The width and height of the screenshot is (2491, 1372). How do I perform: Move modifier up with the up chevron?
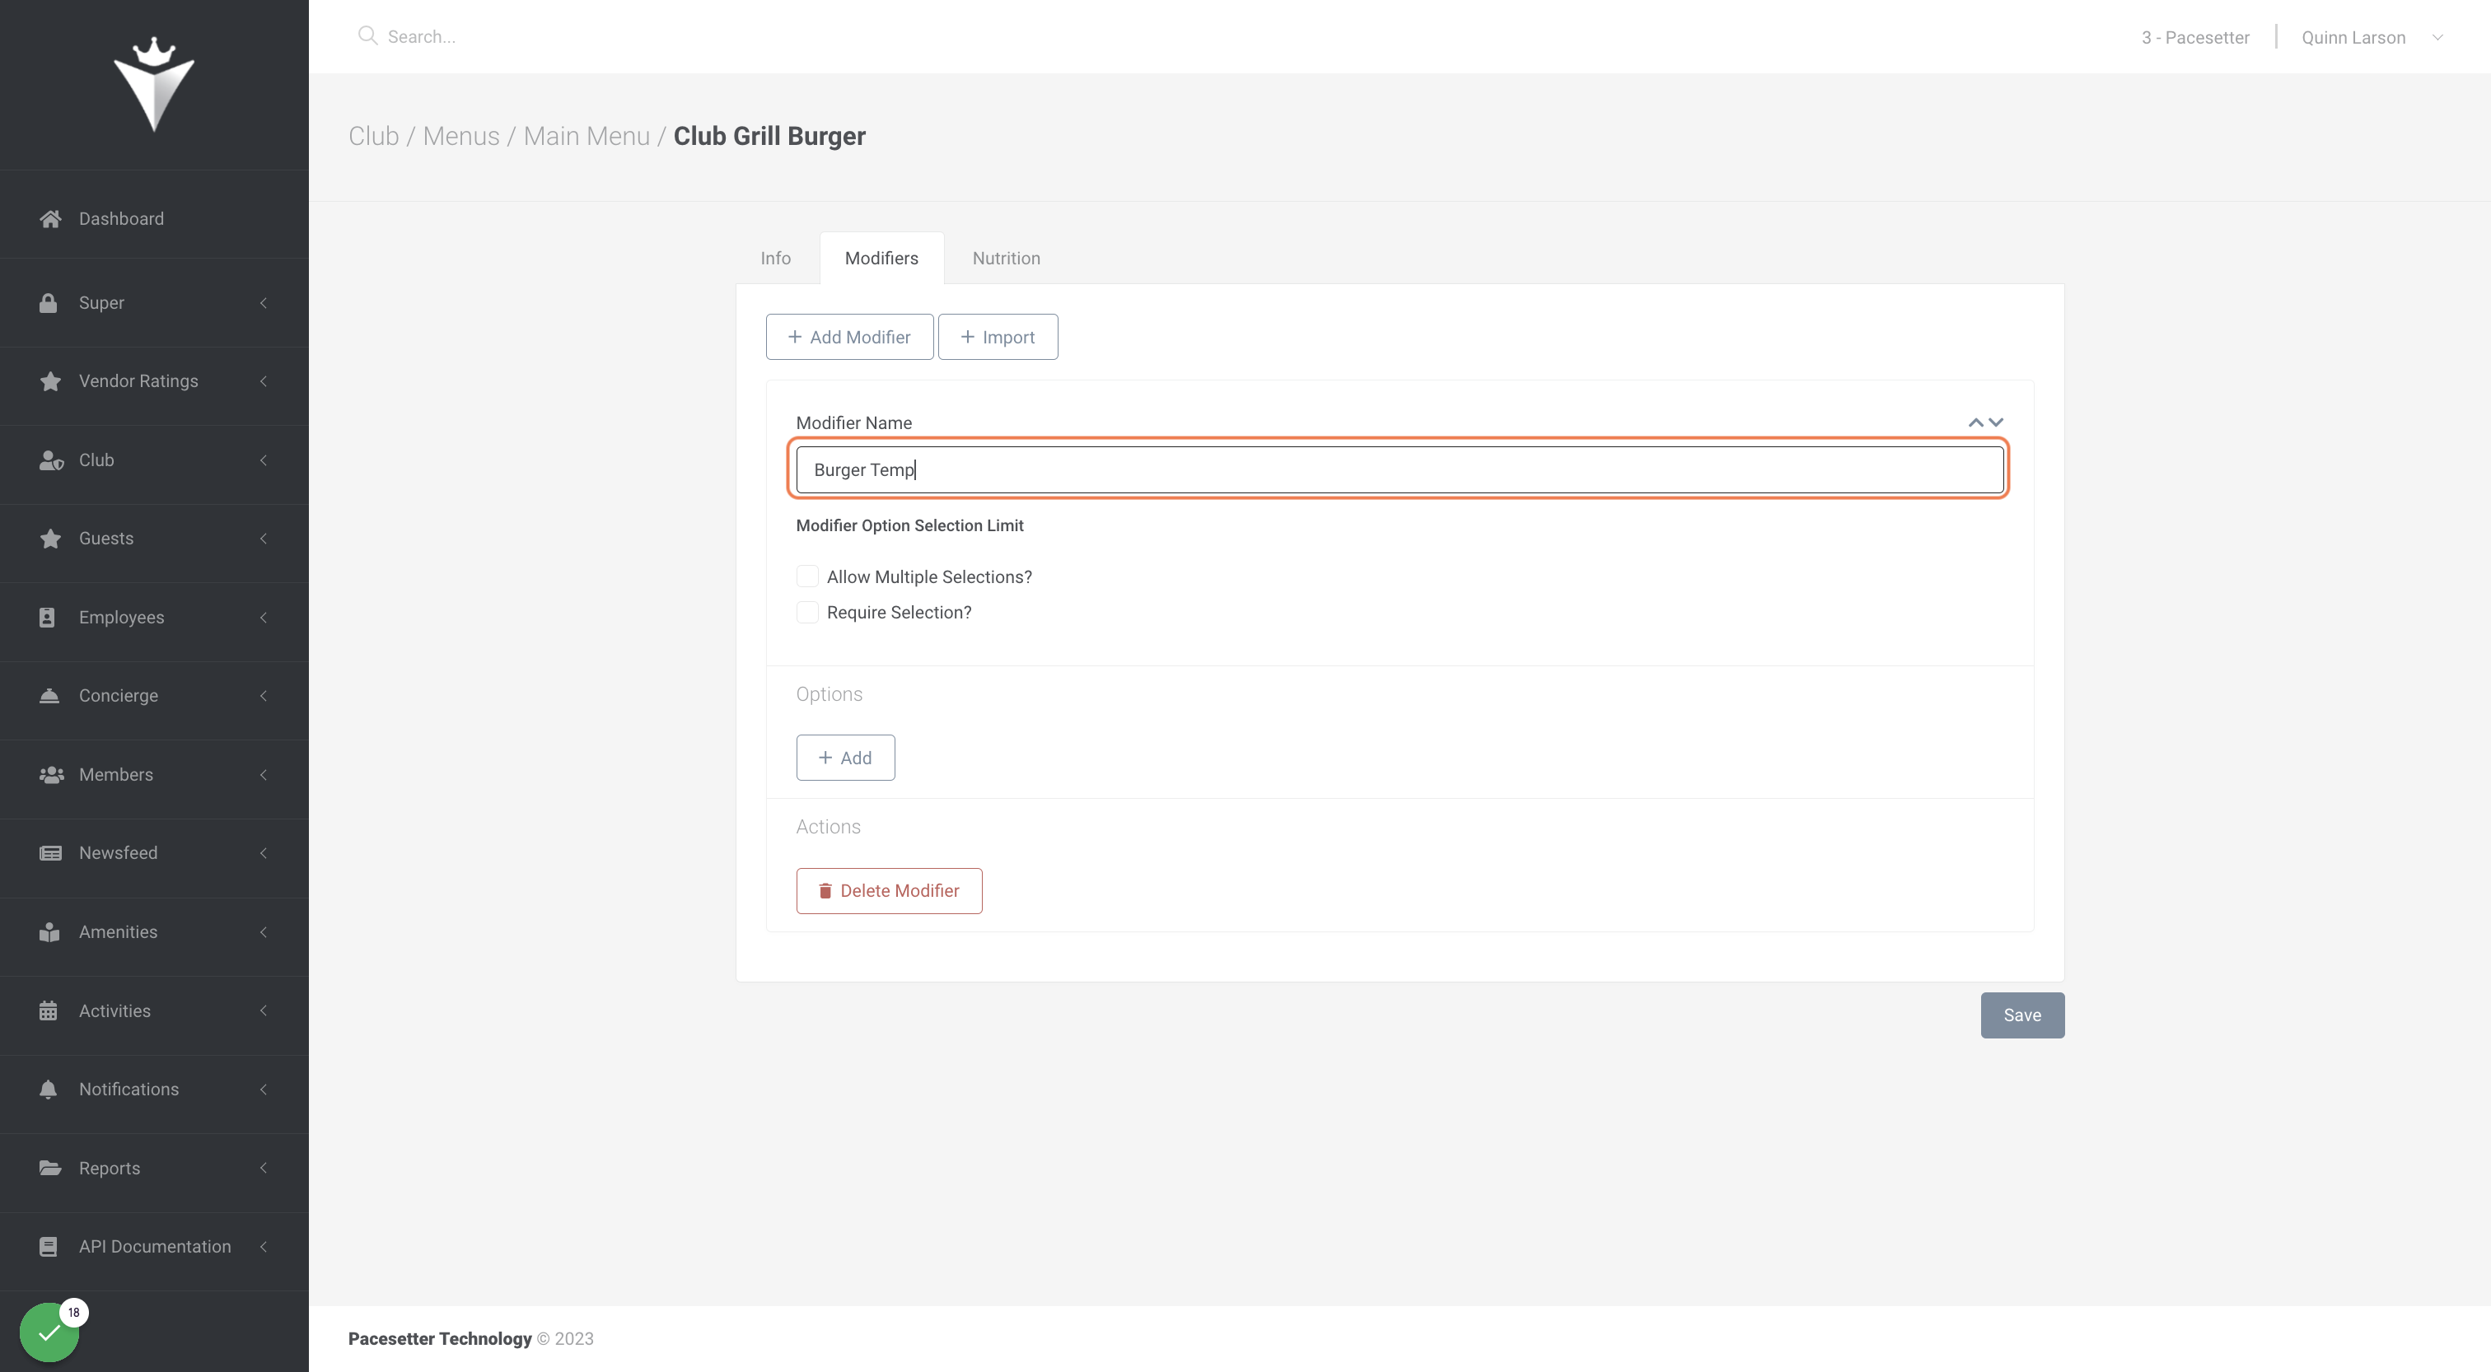point(1975,422)
